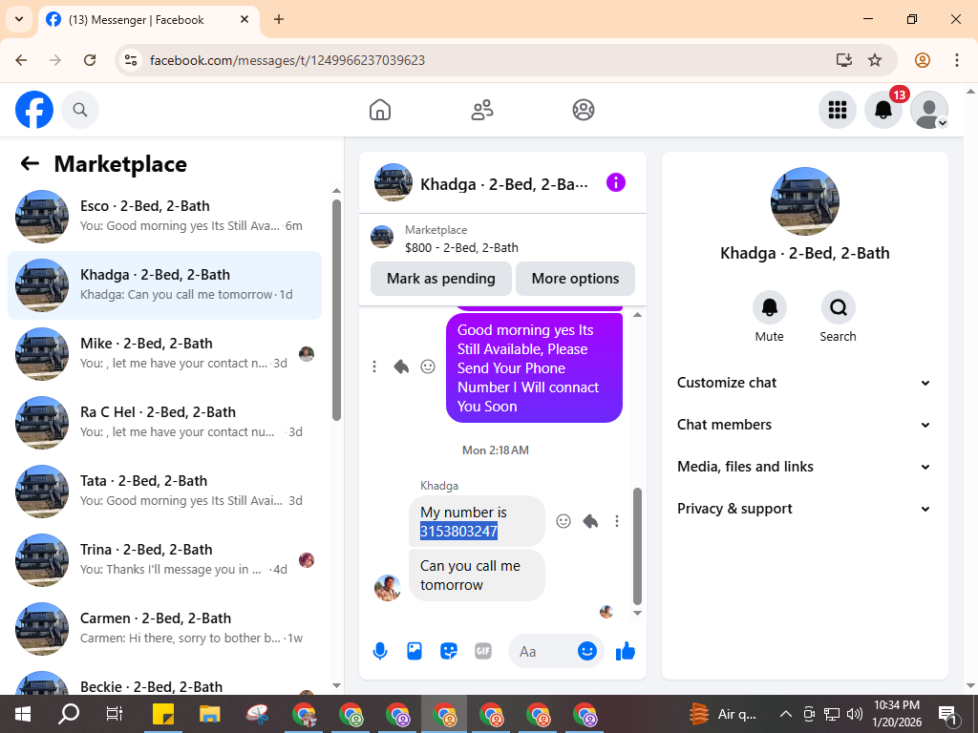Open the Esco 2-Bed, 2-Bath conversation
978x733 pixels.
164,217
